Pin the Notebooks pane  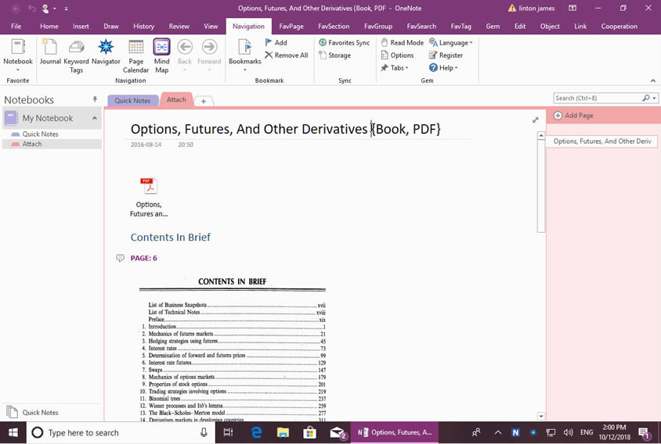(x=96, y=100)
